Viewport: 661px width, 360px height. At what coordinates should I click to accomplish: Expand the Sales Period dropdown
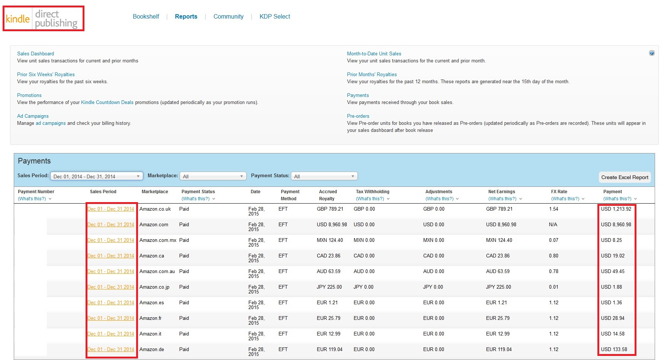pos(97,176)
